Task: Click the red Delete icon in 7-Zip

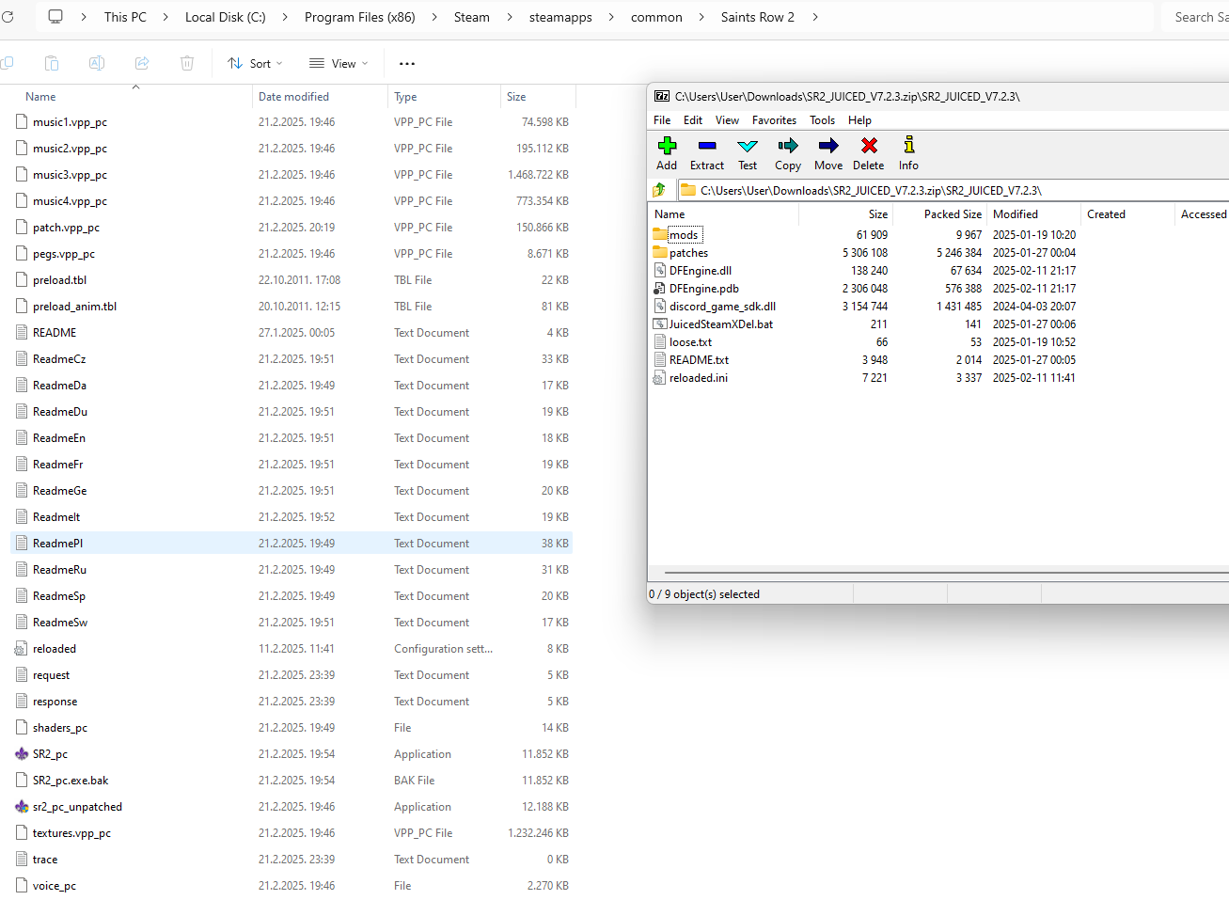Action: pyautogui.click(x=869, y=153)
